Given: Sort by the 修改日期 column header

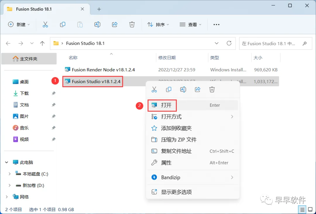Looking at the screenshot, I should click(167, 58).
